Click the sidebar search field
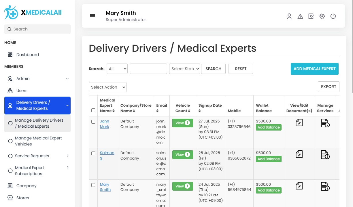Viewport: 353px width, 207px height. [37, 29]
